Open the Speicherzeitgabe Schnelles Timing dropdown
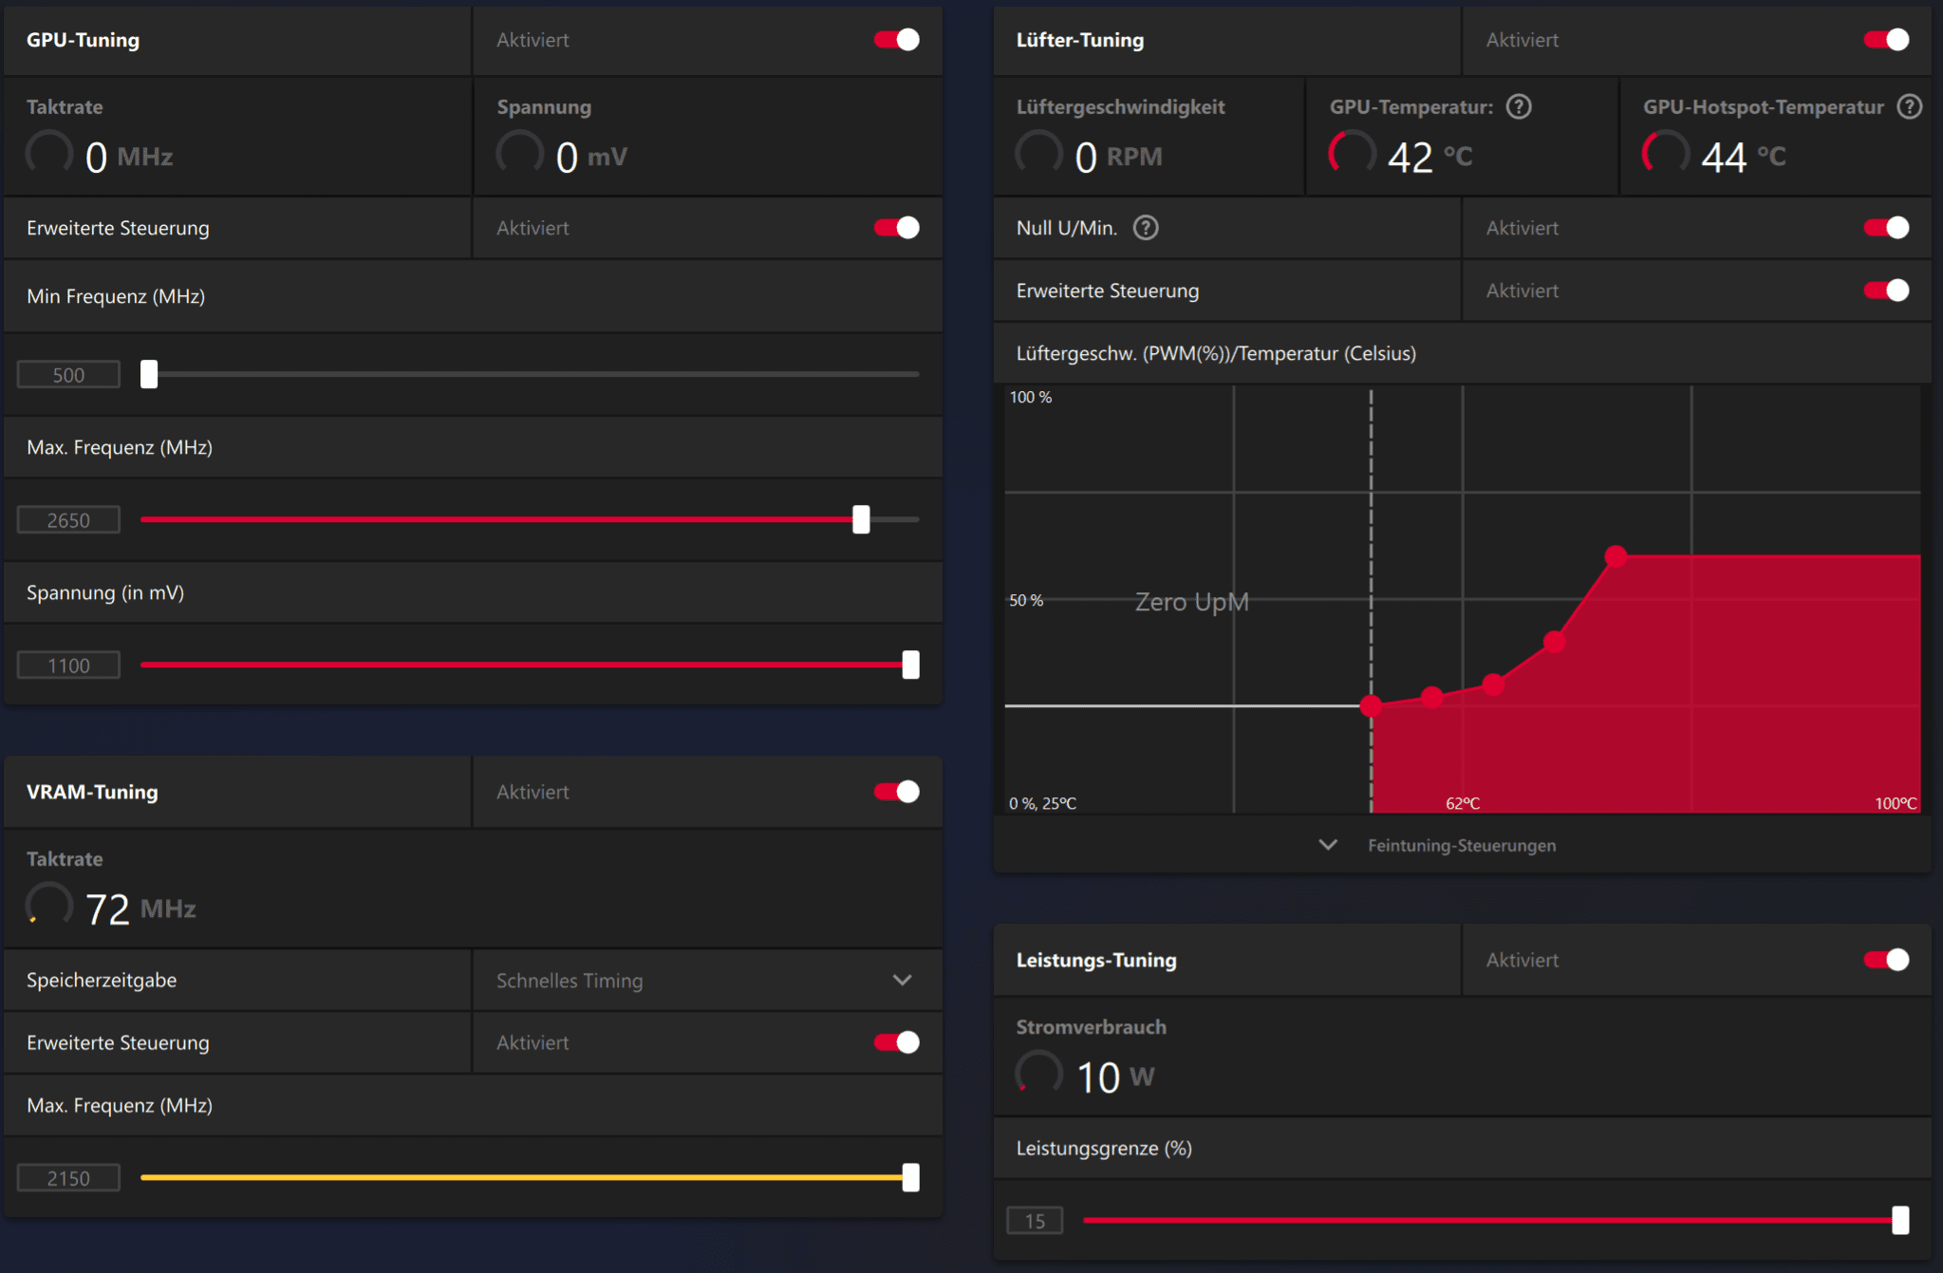The height and width of the screenshot is (1273, 1943). 707,980
